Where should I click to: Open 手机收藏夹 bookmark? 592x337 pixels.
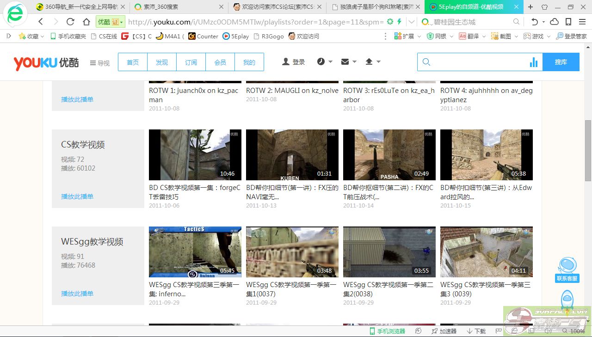(x=68, y=36)
